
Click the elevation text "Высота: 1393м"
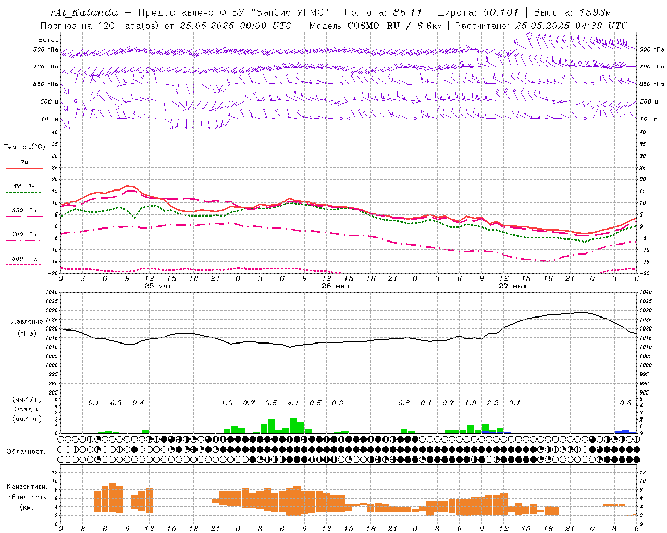(571, 12)
